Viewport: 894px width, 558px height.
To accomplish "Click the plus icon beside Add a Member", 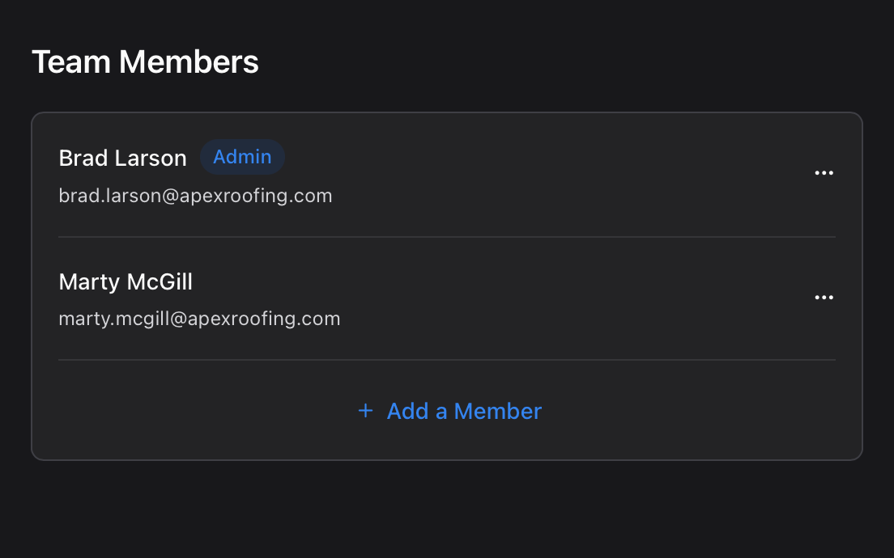I will click(x=365, y=411).
